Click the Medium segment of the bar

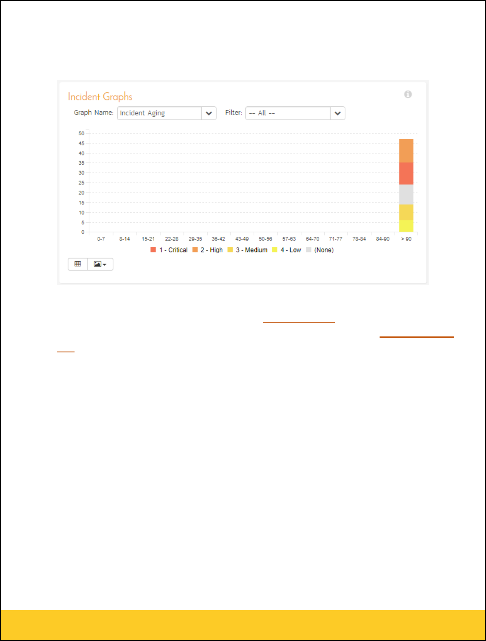[x=406, y=212]
